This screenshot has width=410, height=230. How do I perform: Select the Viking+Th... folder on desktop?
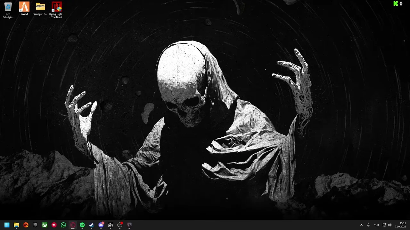point(40,9)
